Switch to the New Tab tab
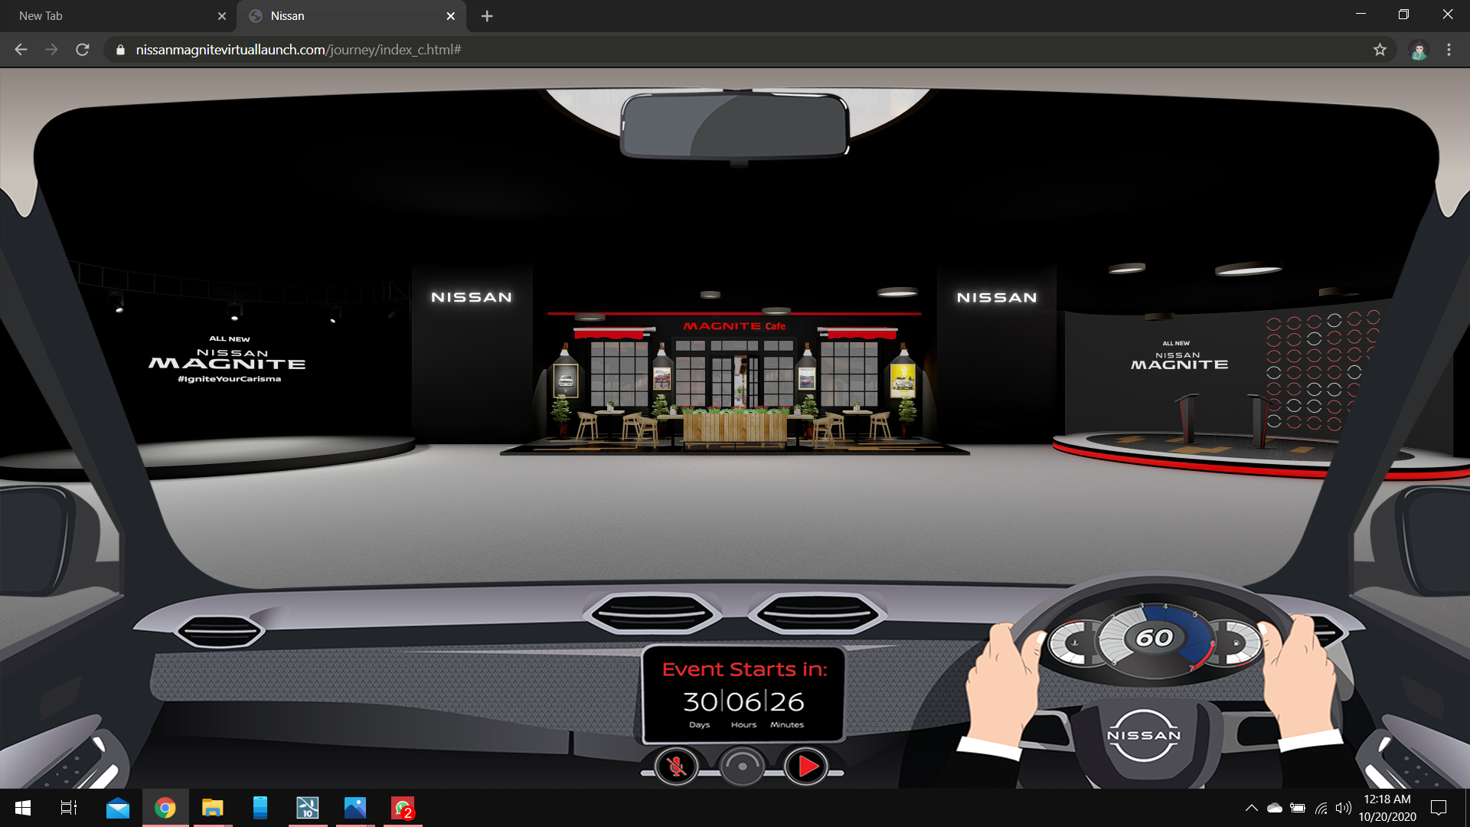Image resolution: width=1470 pixels, height=827 pixels. pos(107,16)
